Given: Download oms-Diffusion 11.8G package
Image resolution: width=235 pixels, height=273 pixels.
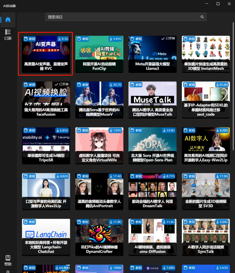Looking at the screenshot, I should (169, 222).
